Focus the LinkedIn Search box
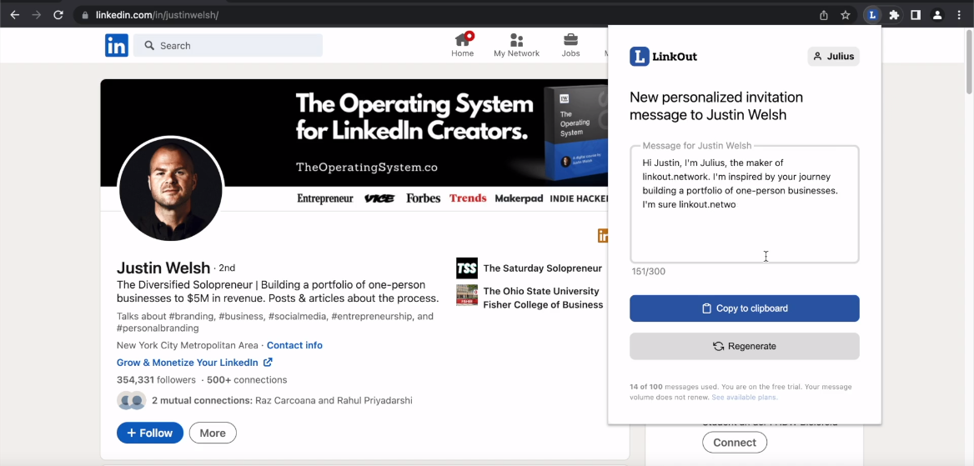The width and height of the screenshot is (974, 466). 228,45
